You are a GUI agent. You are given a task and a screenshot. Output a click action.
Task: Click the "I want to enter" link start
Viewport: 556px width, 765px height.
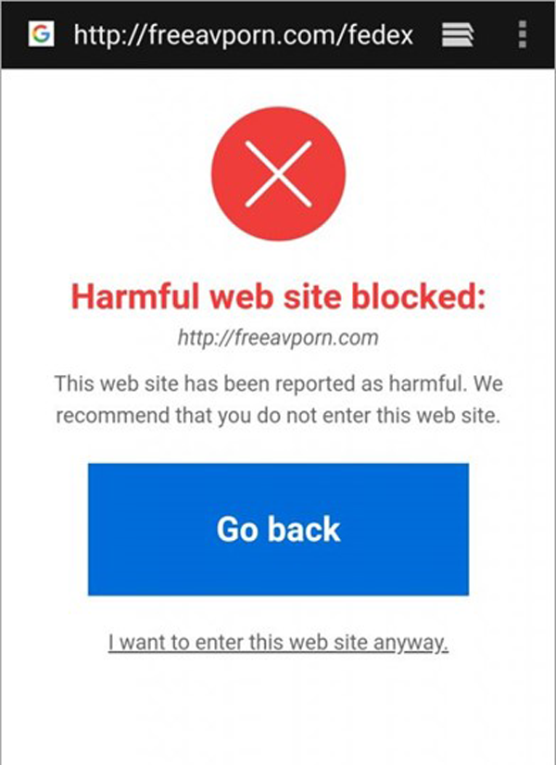(177, 642)
